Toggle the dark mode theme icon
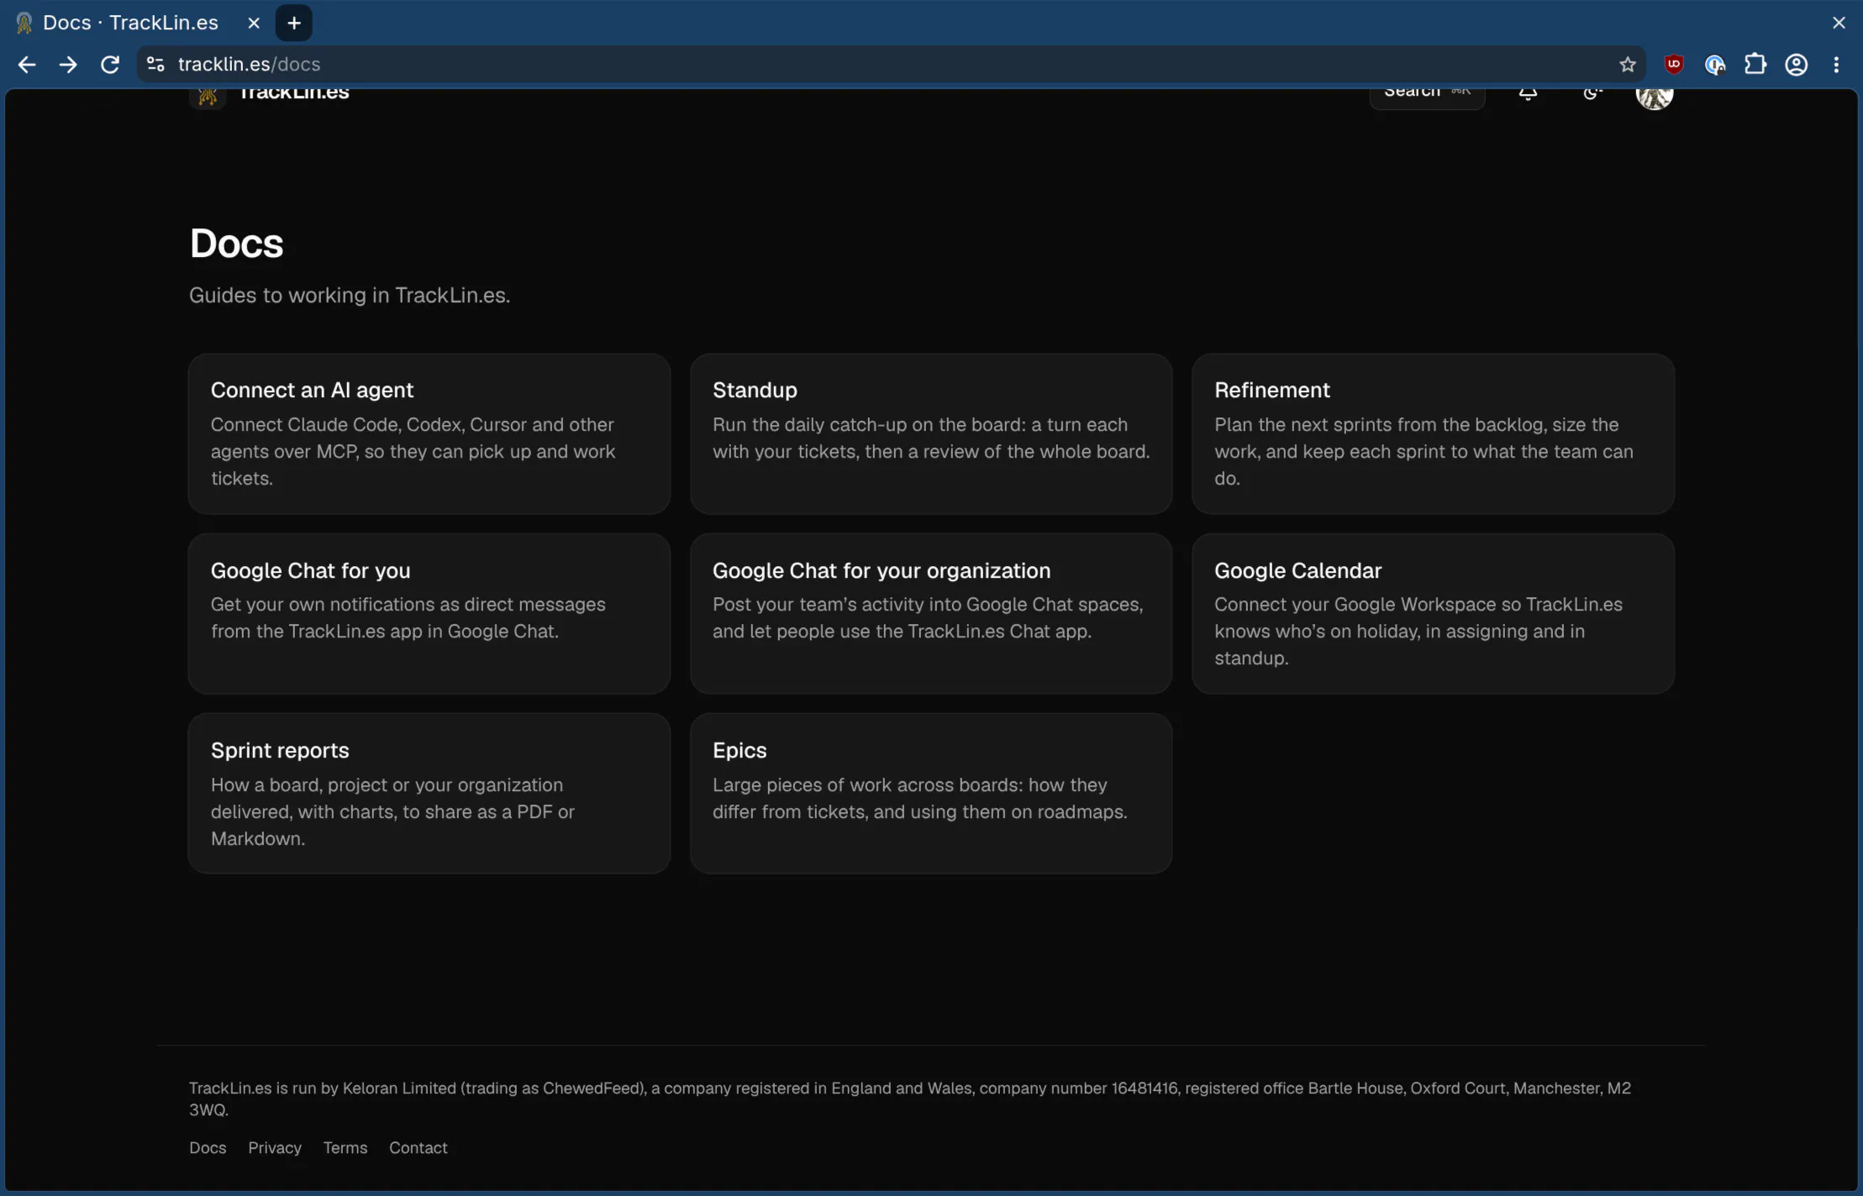 coord(1592,92)
